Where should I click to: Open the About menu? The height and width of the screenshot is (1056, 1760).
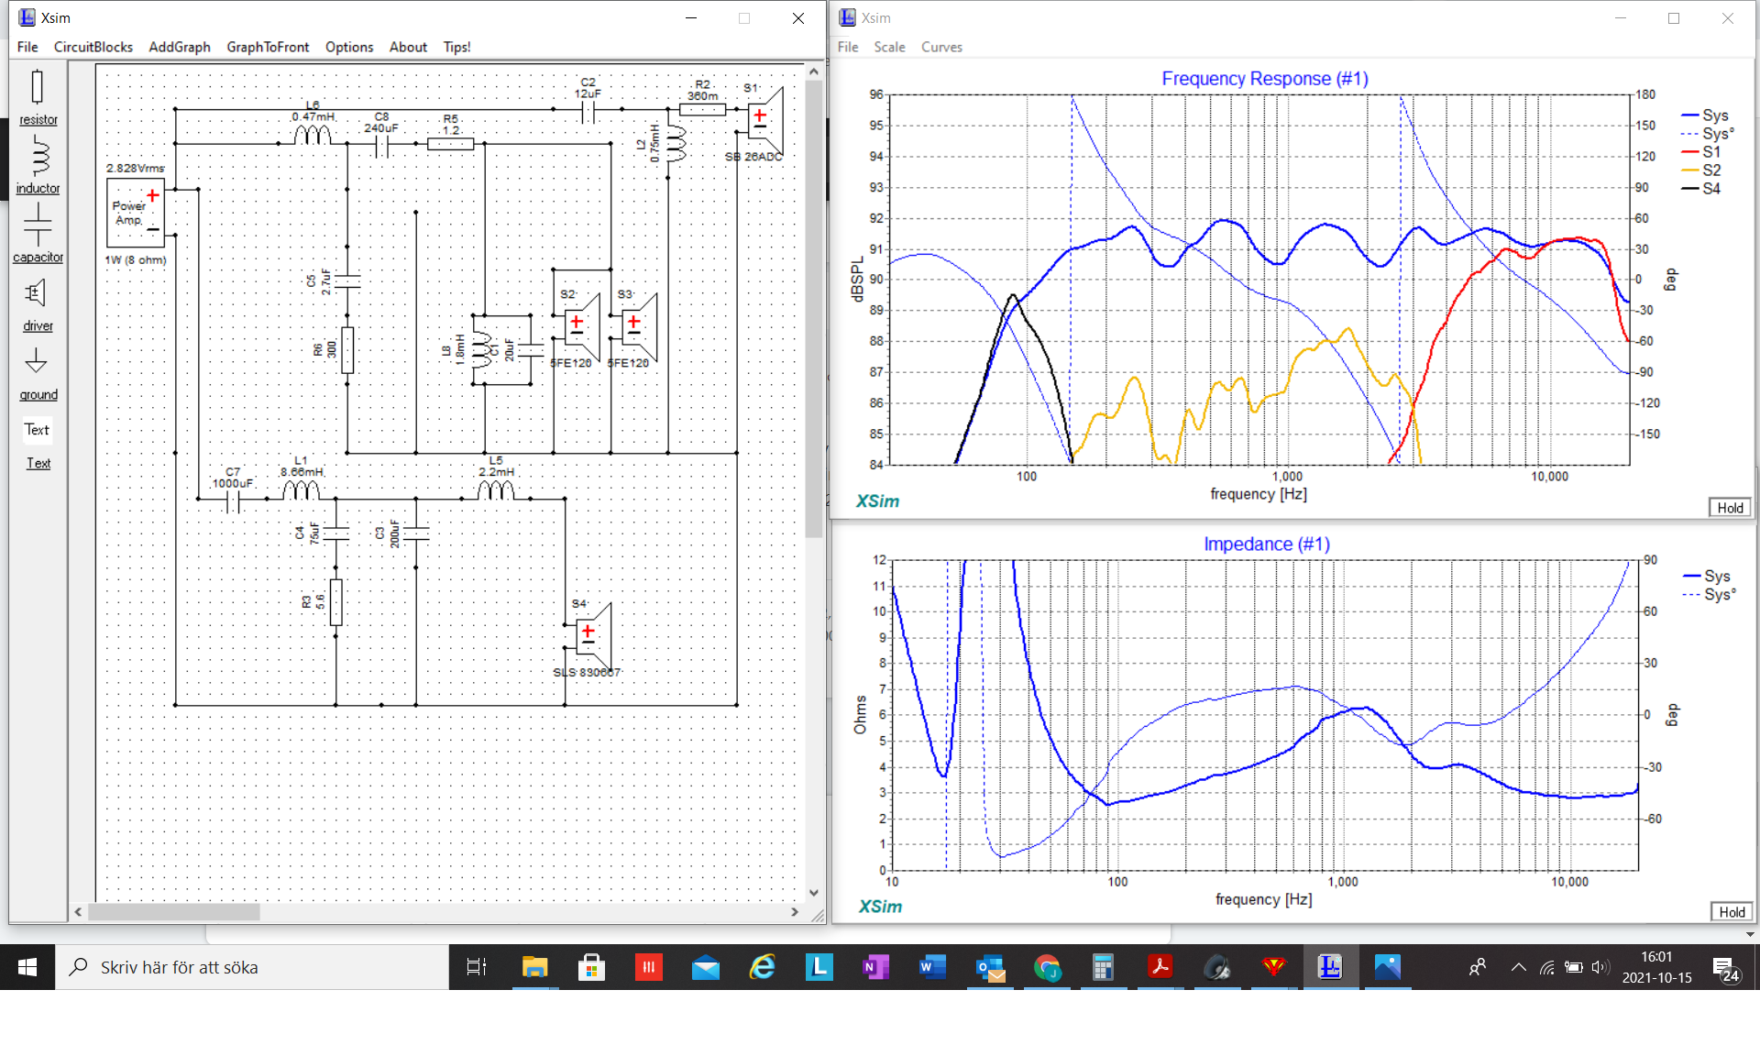[x=408, y=47]
